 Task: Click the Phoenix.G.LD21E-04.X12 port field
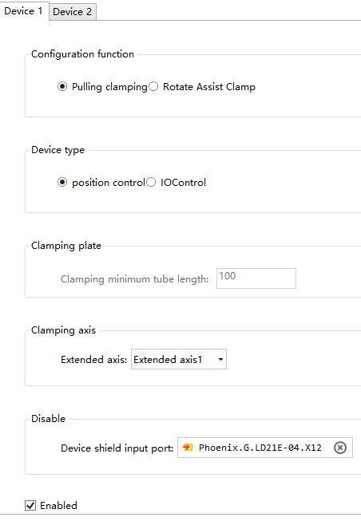pyautogui.click(x=265, y=448)
